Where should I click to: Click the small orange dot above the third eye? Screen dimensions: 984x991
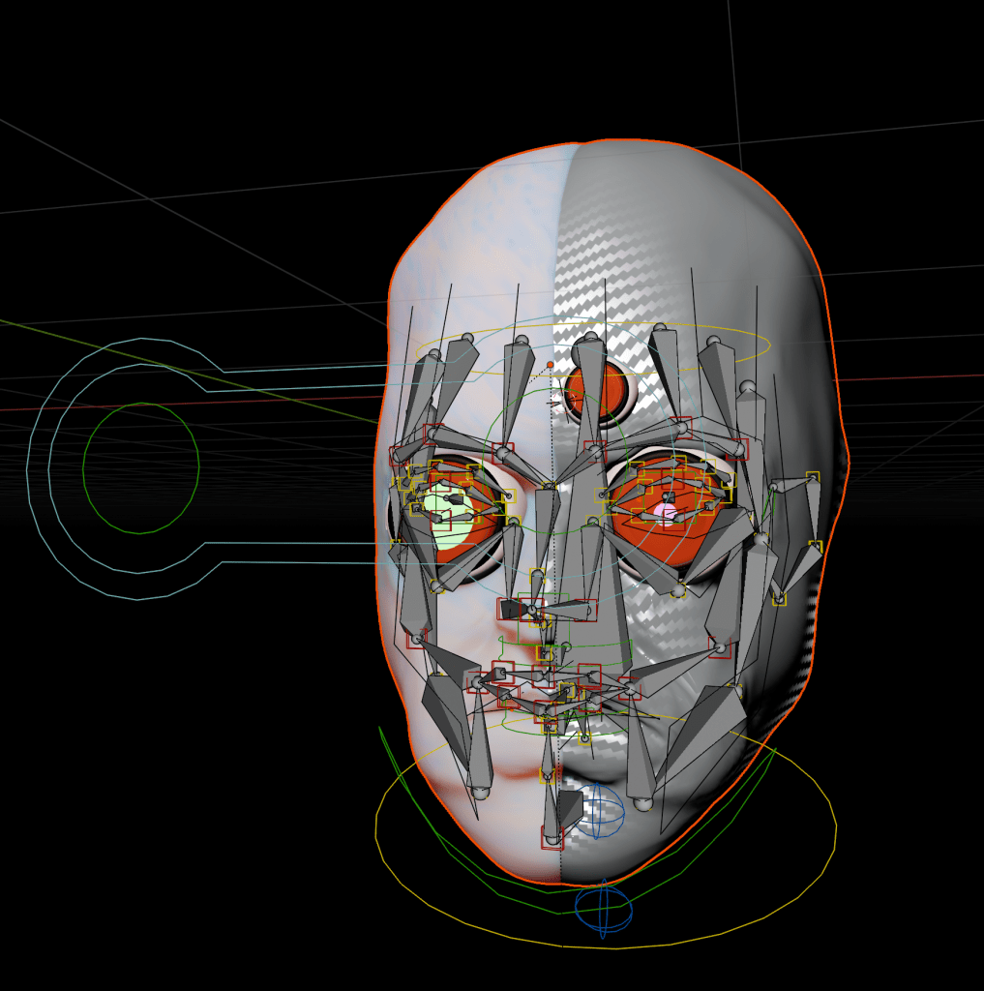(x=550, y=365)
